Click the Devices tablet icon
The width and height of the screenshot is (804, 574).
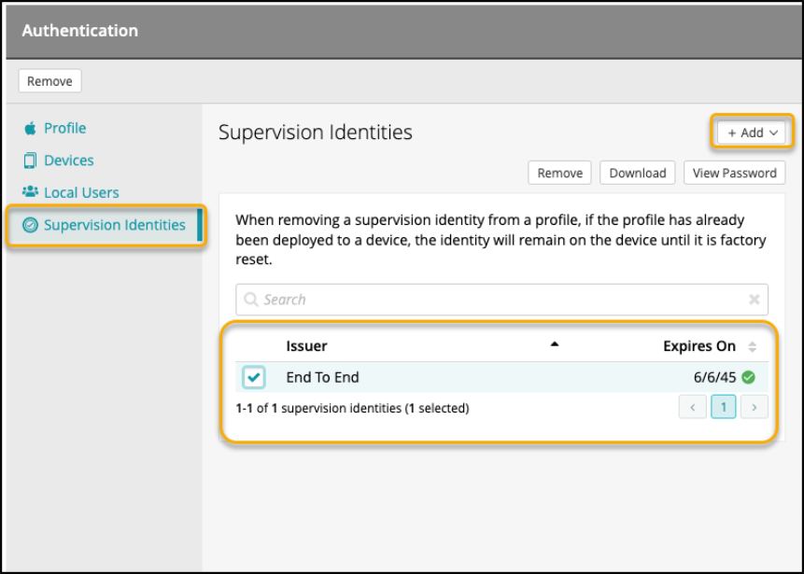(31, 161)
